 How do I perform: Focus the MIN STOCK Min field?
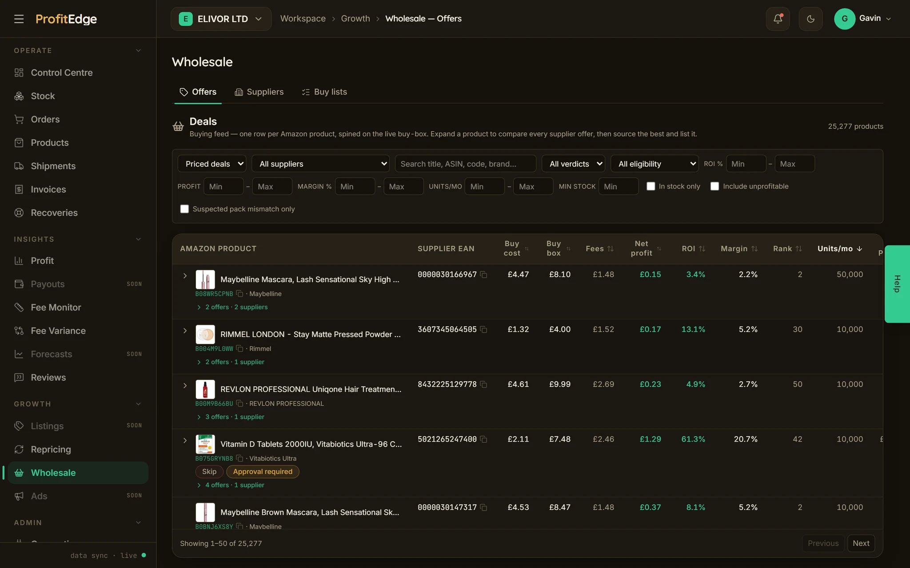click(618, 186)
